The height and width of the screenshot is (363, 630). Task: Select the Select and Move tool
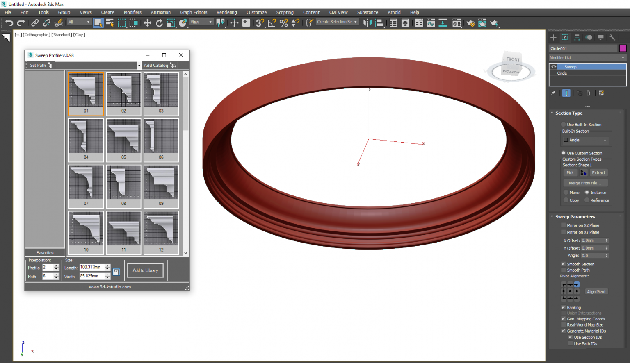tap(147, 23)
